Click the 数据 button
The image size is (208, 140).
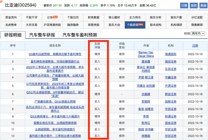click(x=203, y=6)
